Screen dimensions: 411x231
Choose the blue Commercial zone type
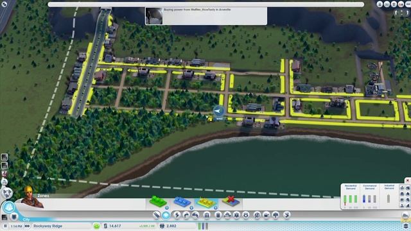click(x=182, y=201)
